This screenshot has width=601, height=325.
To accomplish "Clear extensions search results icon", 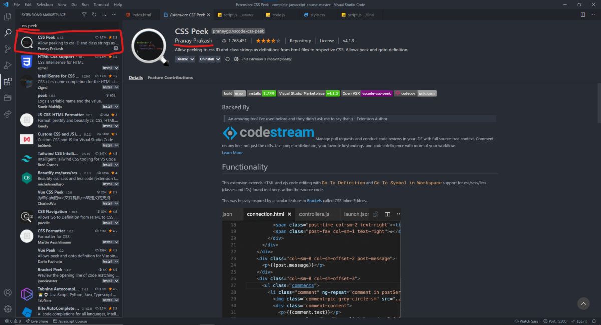I will [104, 15].
